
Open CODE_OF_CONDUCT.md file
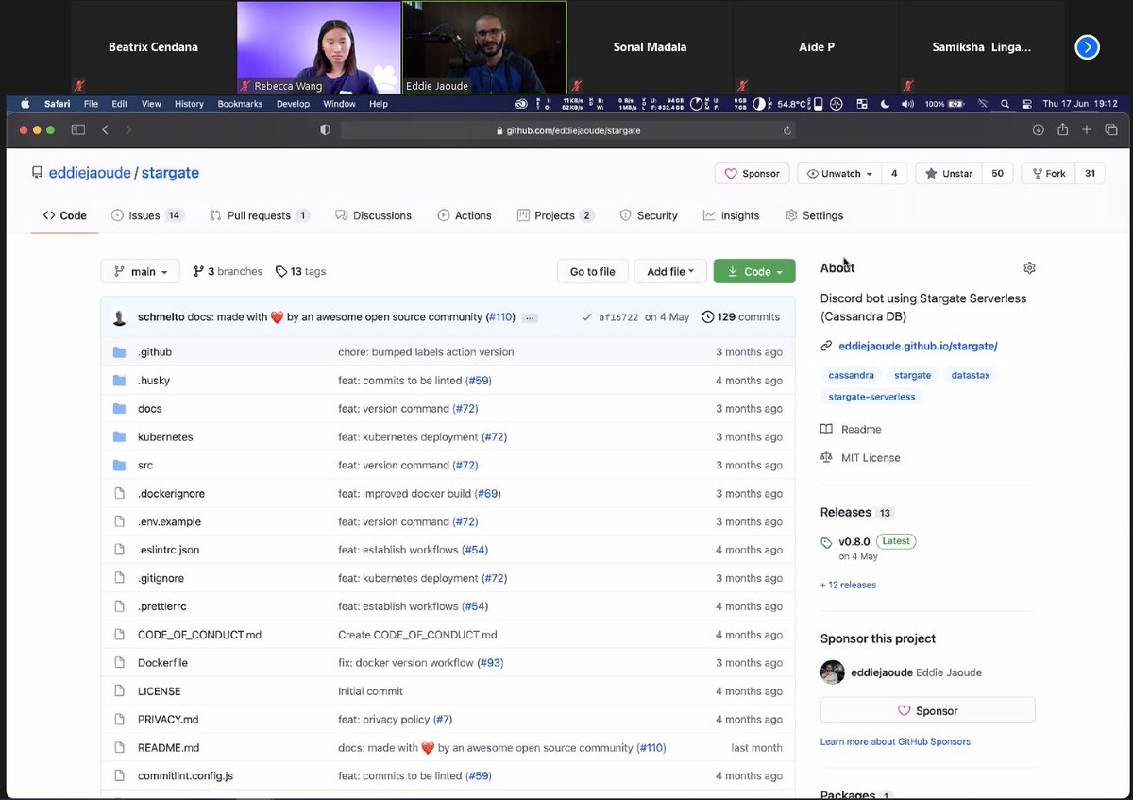pos(199,635)
